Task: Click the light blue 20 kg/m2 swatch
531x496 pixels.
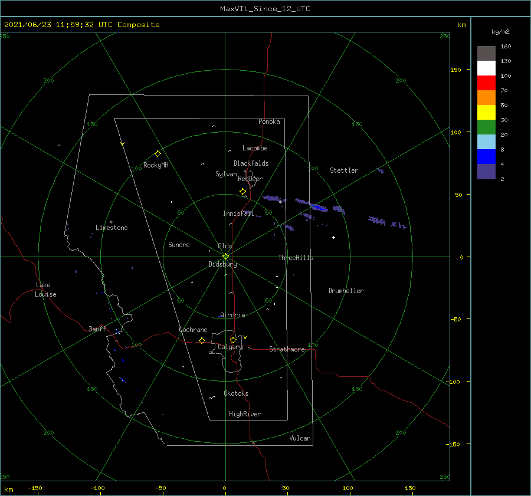Action: pos(486,142)
